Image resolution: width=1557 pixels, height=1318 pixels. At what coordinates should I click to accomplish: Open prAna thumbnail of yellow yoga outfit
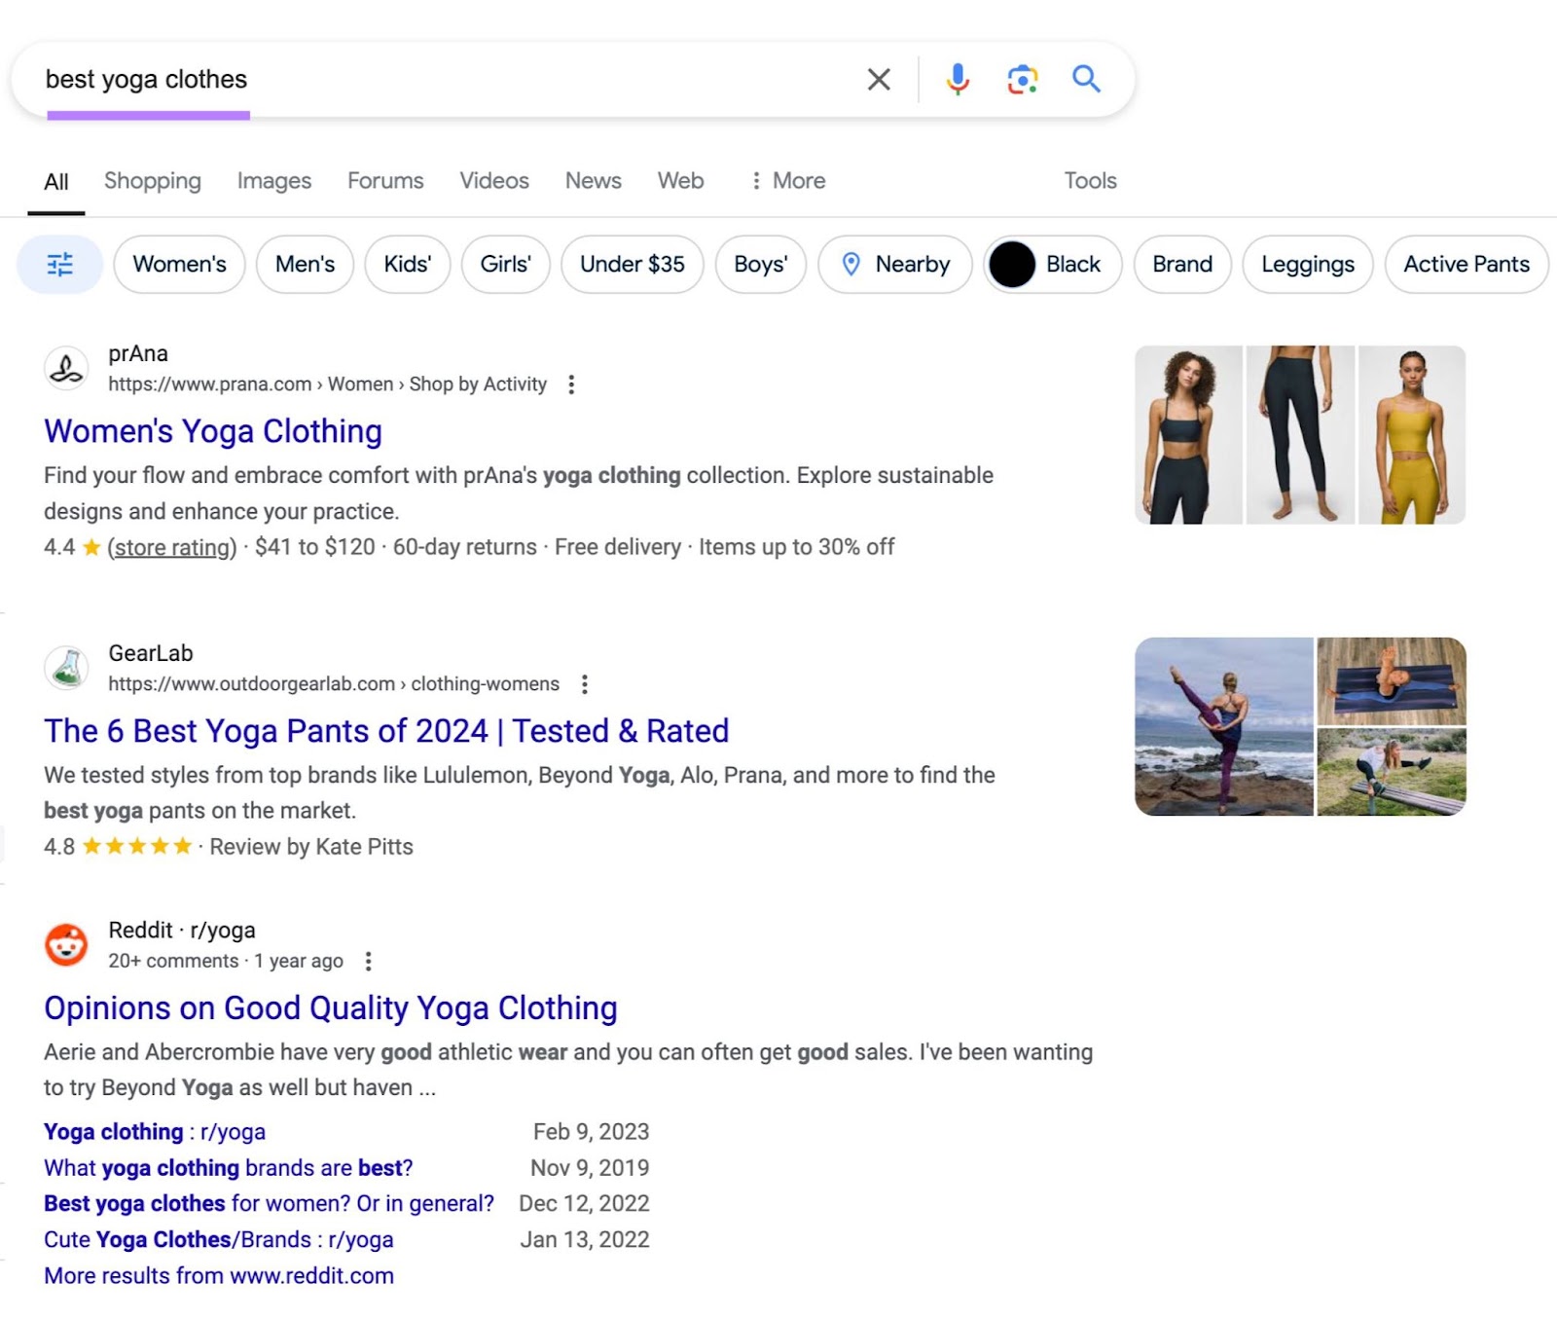1412,435
